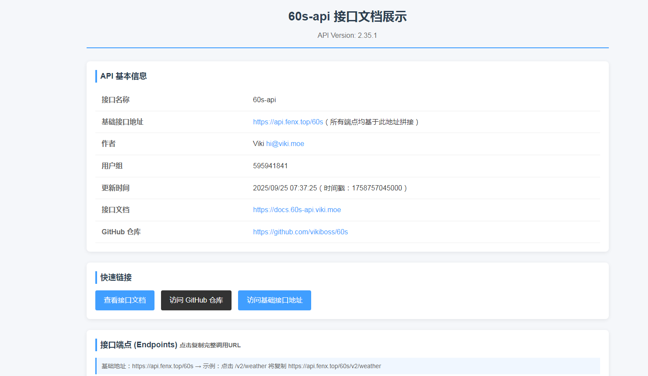
Task: Click the 作者 row label
Action: coord(108,144)
